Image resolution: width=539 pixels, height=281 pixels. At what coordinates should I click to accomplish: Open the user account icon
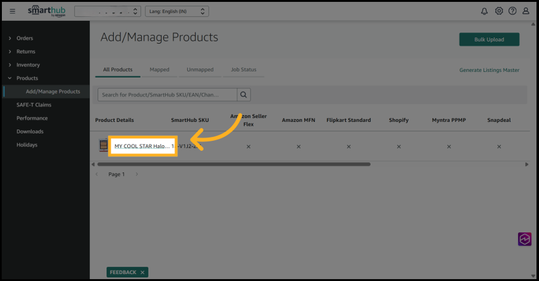click(x=526, y=11)
